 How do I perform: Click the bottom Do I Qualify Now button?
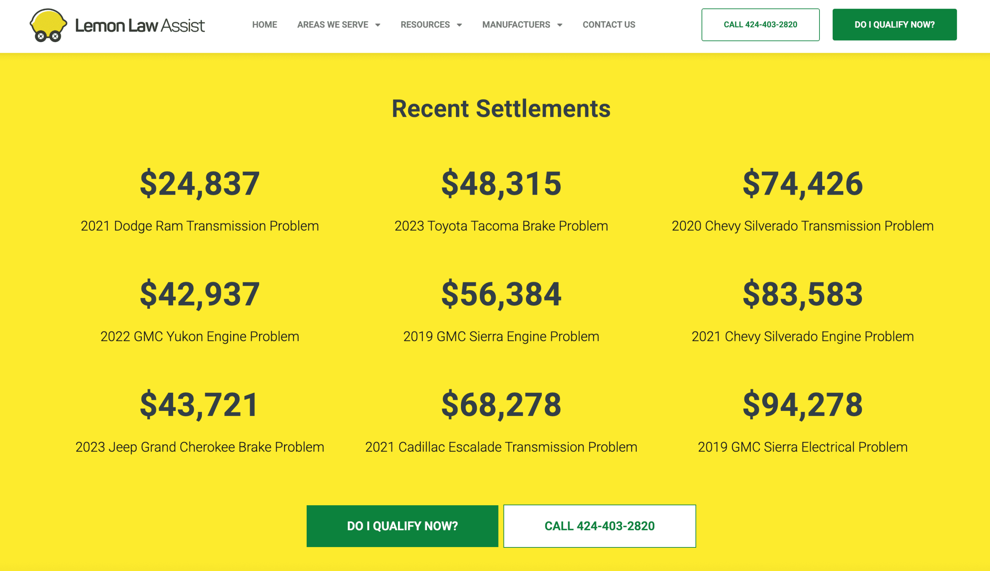click(403, 526)
